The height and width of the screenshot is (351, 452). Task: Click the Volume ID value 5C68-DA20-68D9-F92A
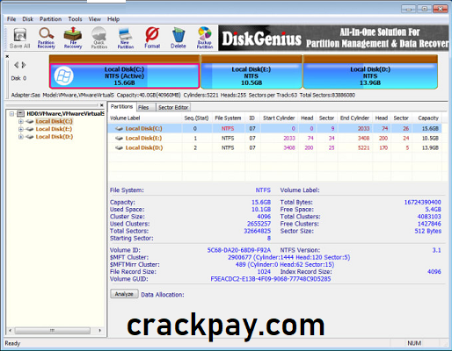tap(239, 250)
